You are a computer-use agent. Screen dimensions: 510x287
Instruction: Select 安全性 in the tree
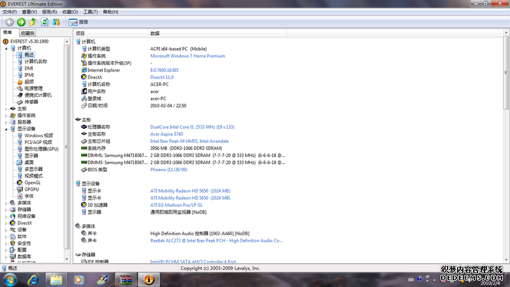click(x=24, y=243)
